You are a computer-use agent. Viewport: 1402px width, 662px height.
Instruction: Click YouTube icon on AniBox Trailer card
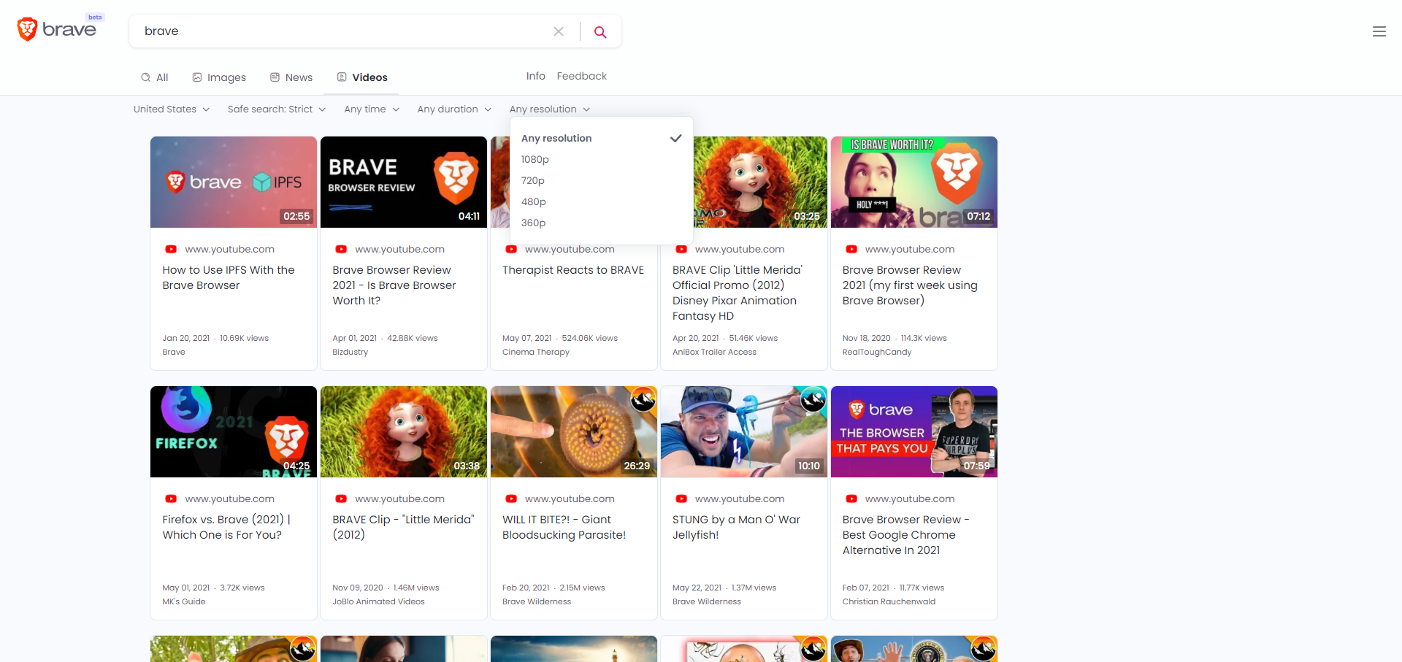click(x=681, y=249)
